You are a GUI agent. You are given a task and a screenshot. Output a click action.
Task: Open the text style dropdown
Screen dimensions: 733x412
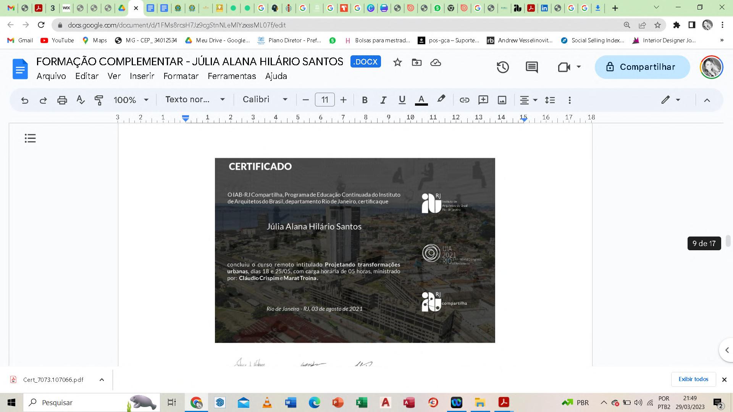click(x=195, y=100)
